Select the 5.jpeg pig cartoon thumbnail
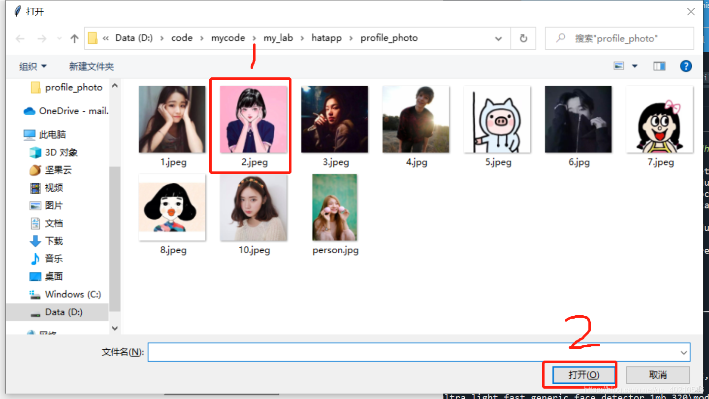The image size is (709, 399). coord(497,119)
